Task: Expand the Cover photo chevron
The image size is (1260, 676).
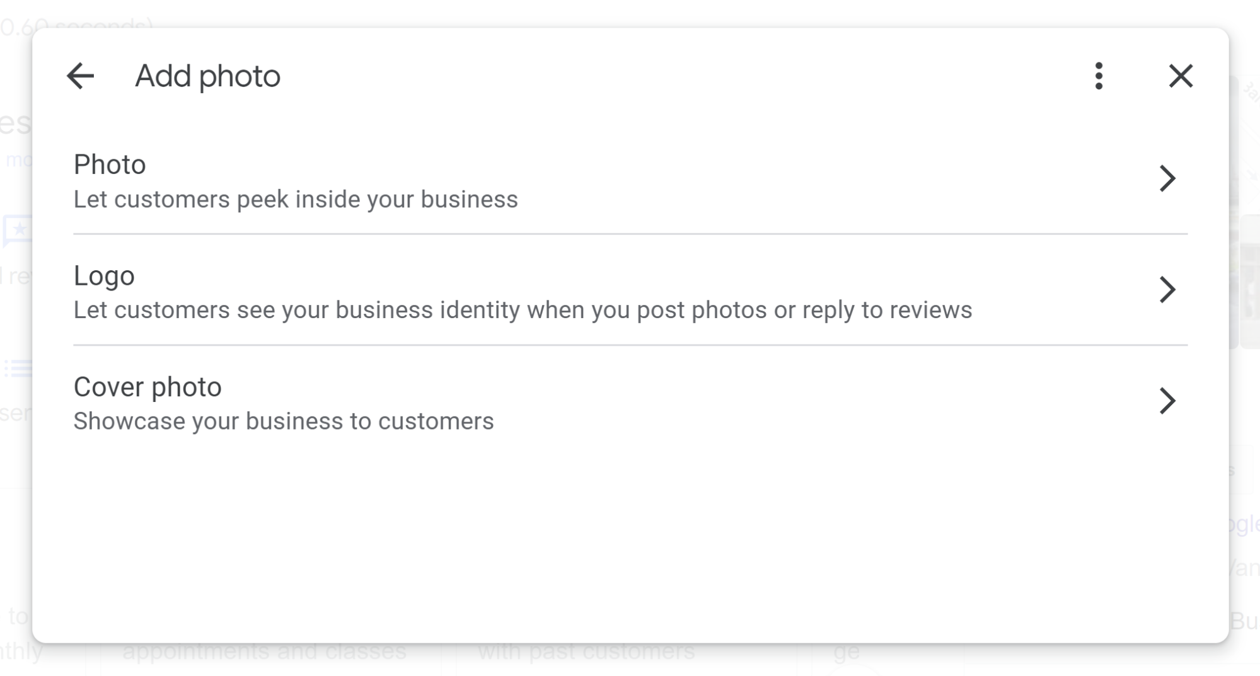Action: (1167, 401)
